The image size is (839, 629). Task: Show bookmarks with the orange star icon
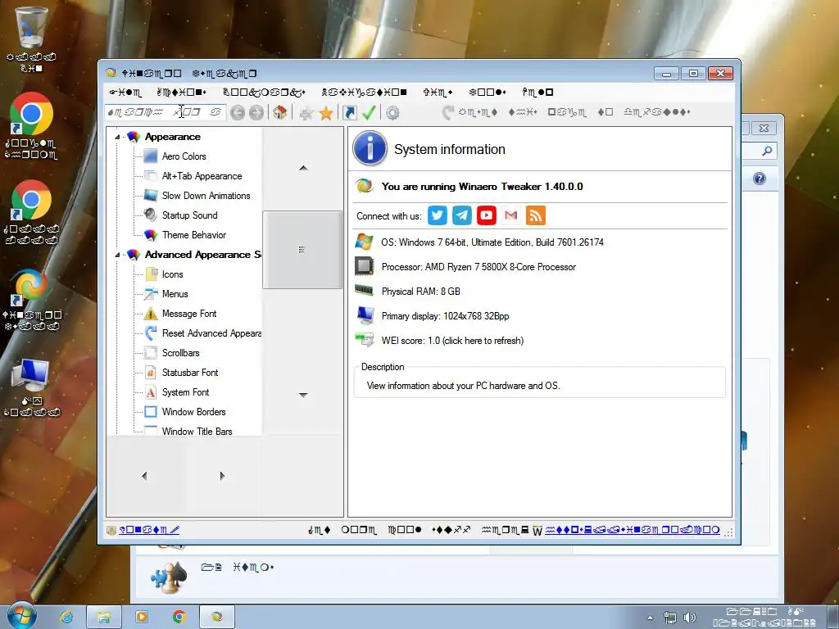[326, 113]
